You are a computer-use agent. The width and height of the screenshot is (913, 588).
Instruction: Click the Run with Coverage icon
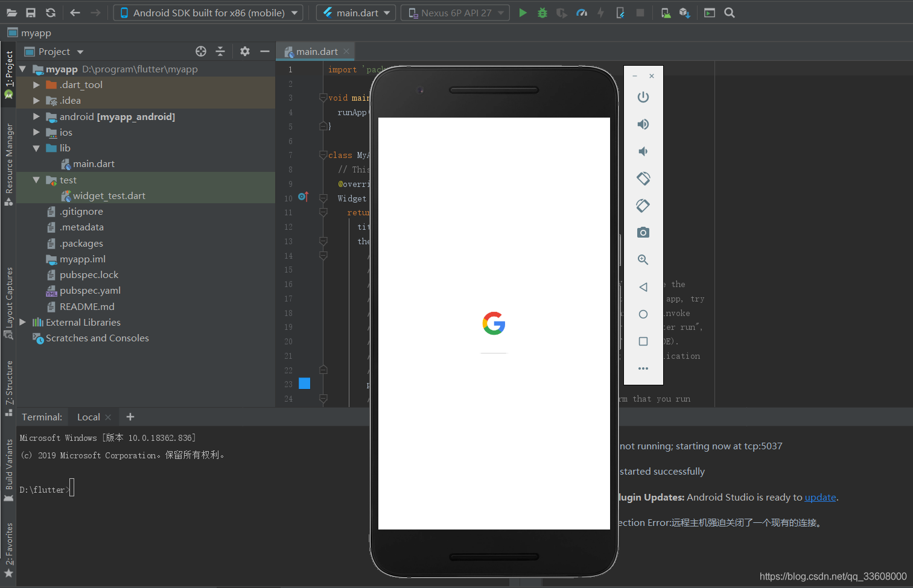coord(562,13)
